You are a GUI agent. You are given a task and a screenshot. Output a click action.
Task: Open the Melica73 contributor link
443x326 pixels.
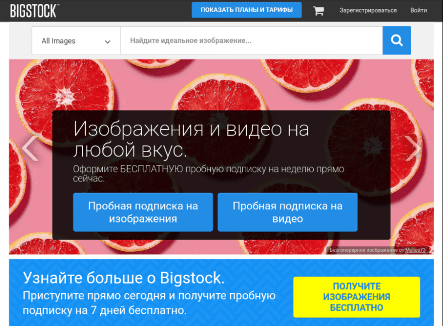(416, 249)
